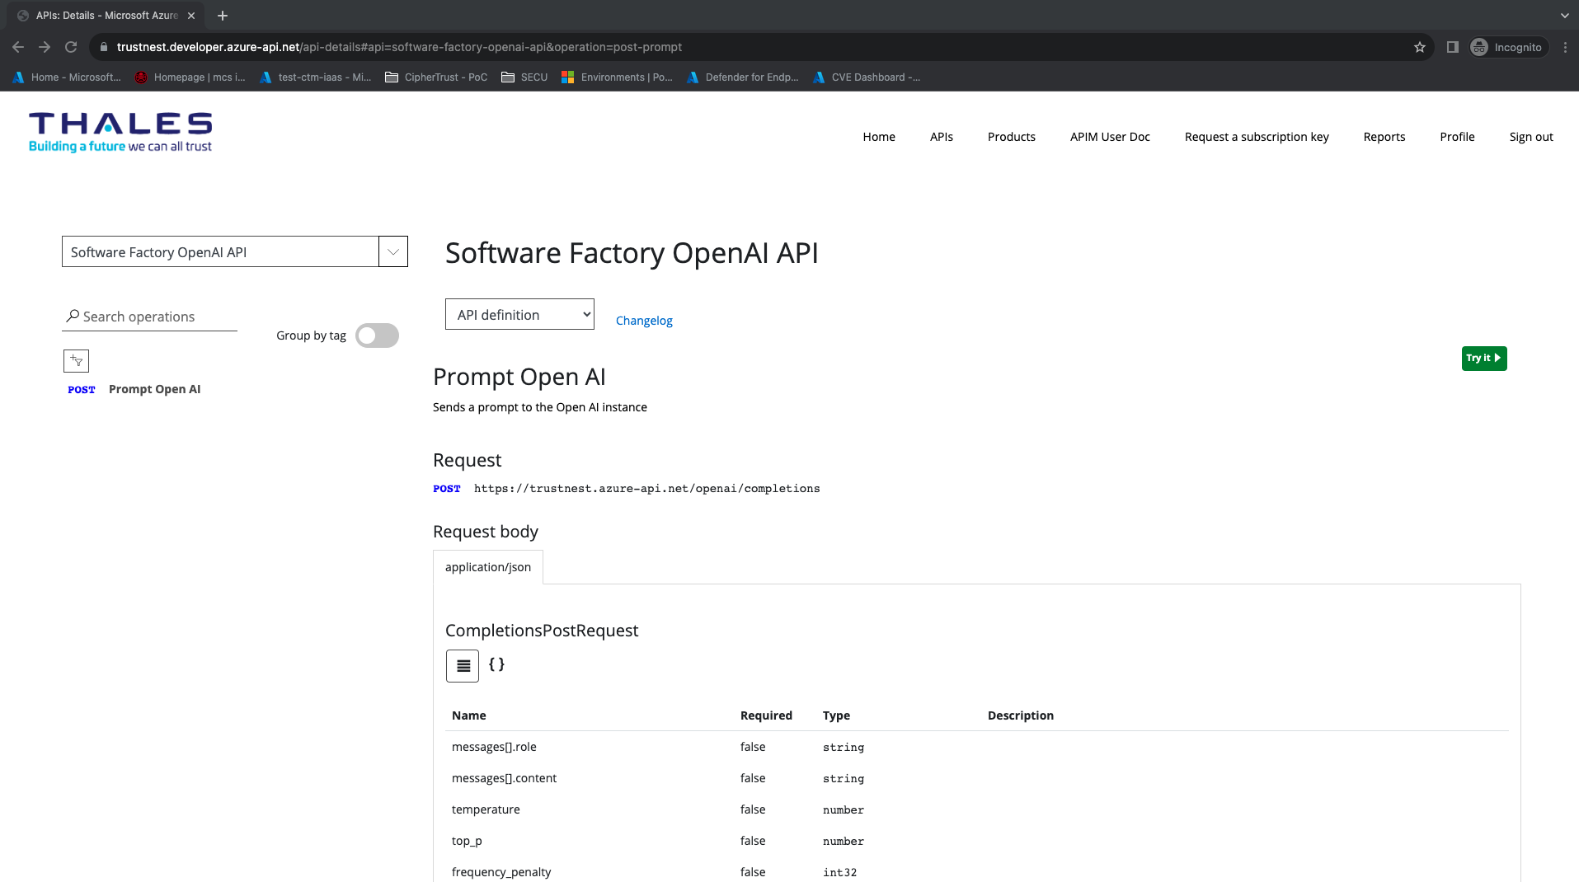This screenshot has height=882, width=1579.
Task: Switch to raw JSON schema view icon
Action: tap(496, 664)
